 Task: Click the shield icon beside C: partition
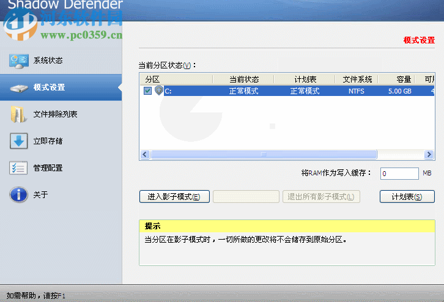coord(159,90)
